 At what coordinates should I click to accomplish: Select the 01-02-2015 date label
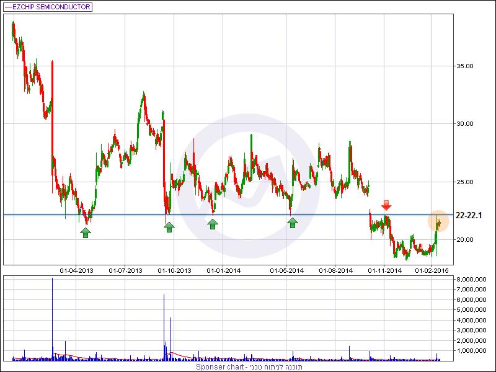(432, 271)
